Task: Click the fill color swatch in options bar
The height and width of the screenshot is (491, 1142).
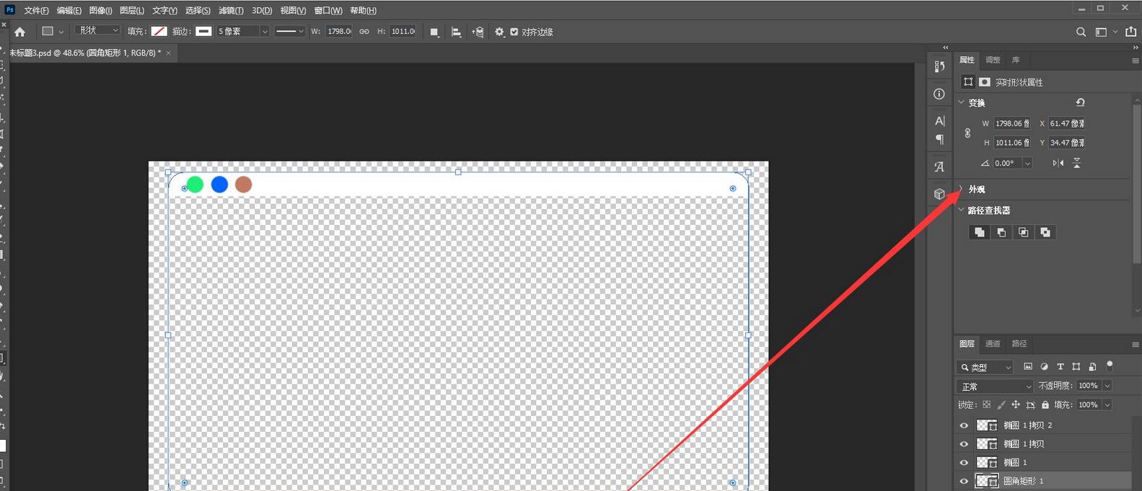Action: 159,31
